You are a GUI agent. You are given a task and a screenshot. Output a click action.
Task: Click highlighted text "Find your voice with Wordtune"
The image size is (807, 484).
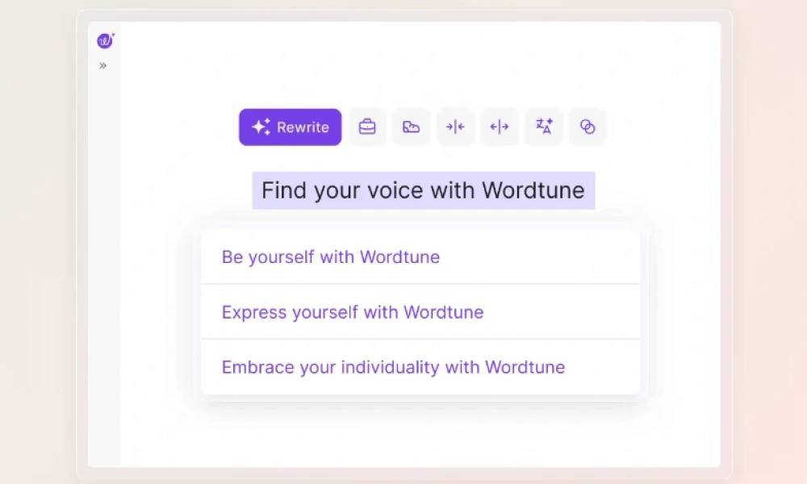click(x=423, y=190)
